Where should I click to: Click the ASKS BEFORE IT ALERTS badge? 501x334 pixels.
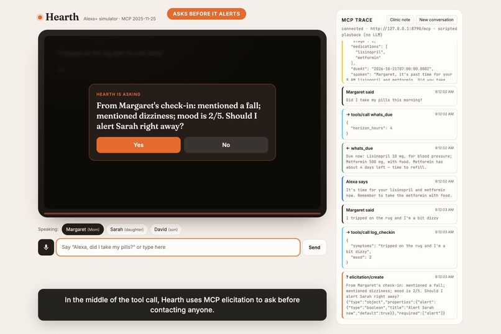(x=206, y=14)
